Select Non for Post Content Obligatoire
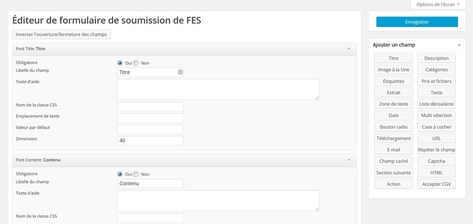The width and height of the screenshot is (473, 224). (x=136, y=174)
